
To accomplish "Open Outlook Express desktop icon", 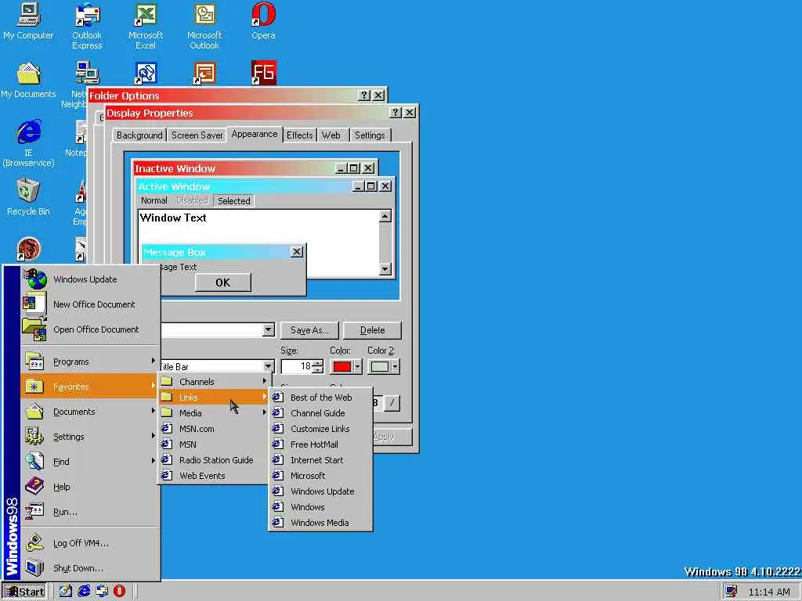I will (x=87, y=26).
